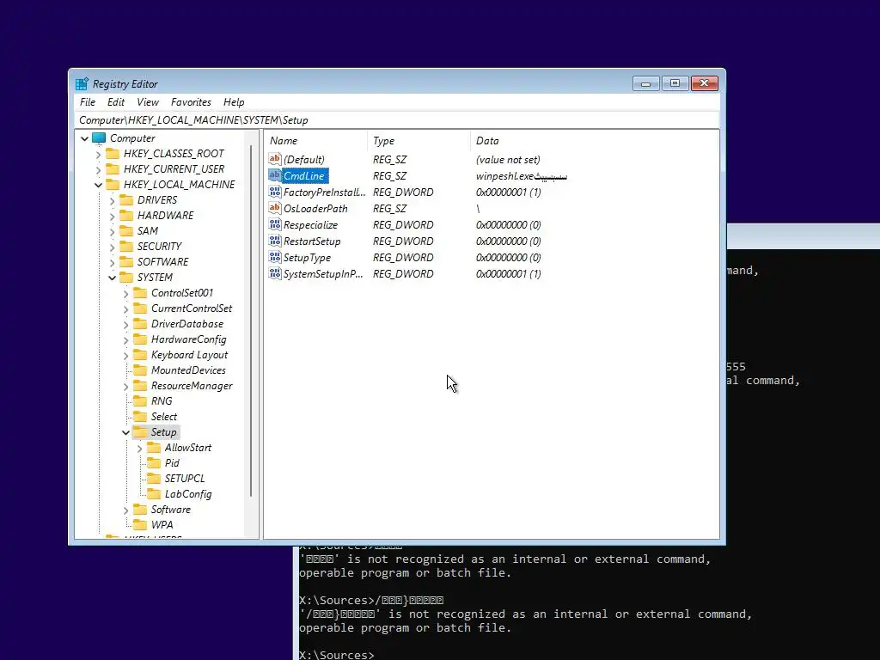This screenshot has width=880, height=660.
Task: Select the Keyboard Layout key
Action: 189,355
